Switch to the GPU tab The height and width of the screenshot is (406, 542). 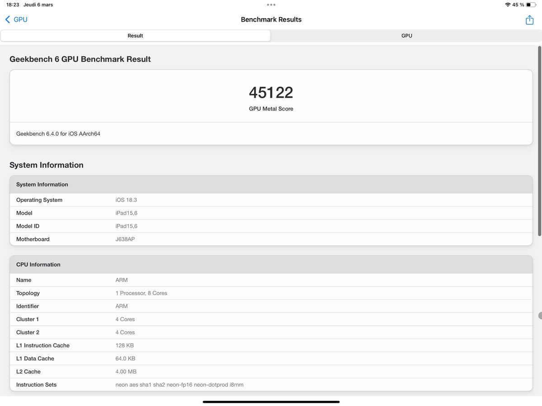click(406, 36)
